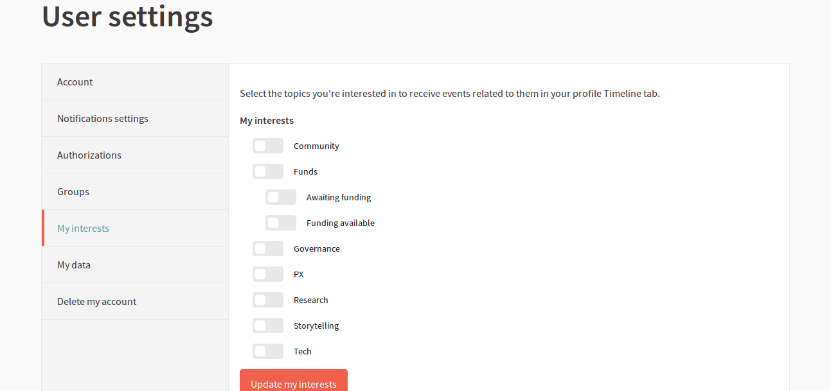The image size is (831, 391).
Task: Enable the Governance interest
Action: pos(267,248)
